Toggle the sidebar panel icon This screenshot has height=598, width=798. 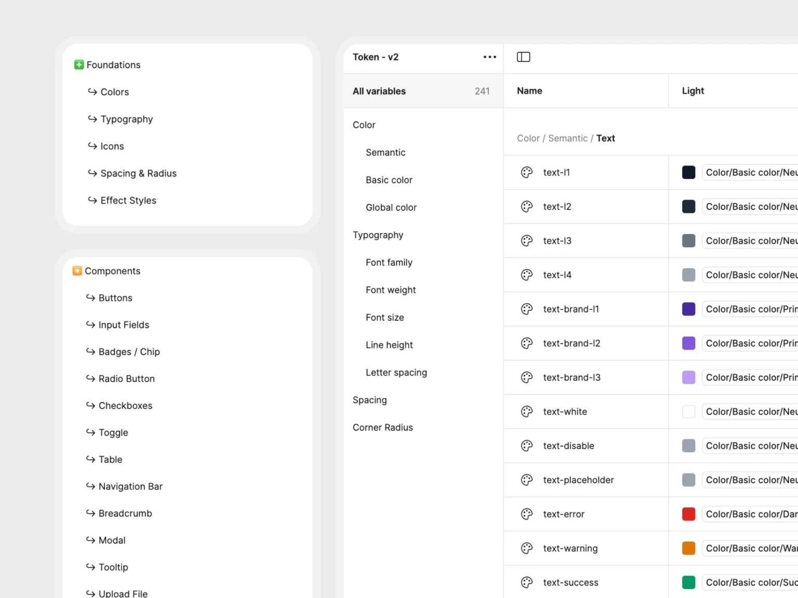point(523,57)
